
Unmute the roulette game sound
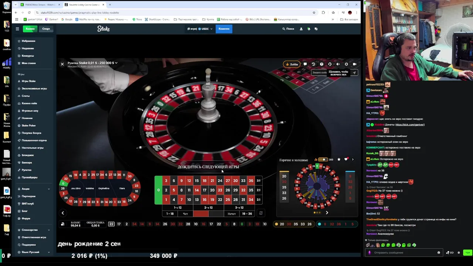click(x=338, y=64)
